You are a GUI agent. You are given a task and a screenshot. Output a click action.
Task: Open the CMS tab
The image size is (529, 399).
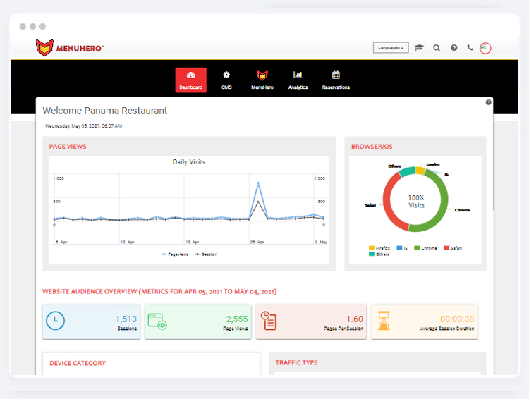[x=226, y=80]
